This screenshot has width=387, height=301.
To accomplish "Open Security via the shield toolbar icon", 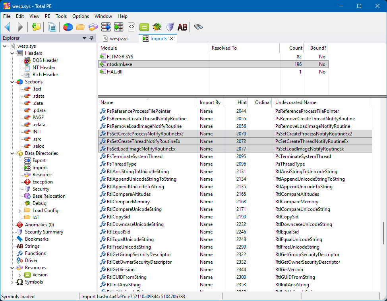I will tap(170, 27).
